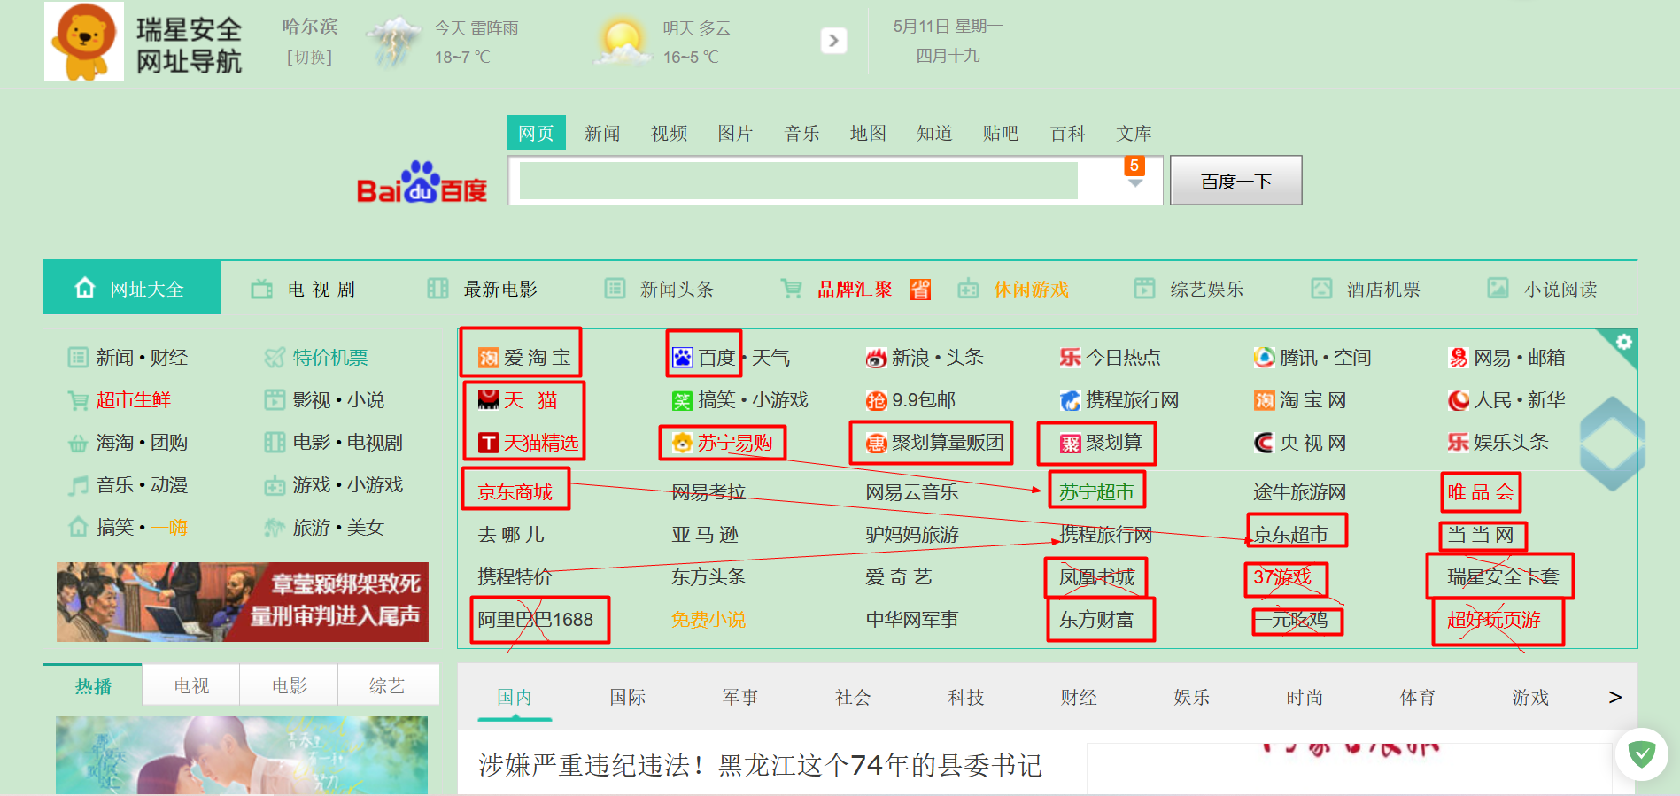The image size is (1680, 796).
Task: Open the headline about 黑龙江 74年的县委书记
Action: pyautogui.click(x=760, y=764)
